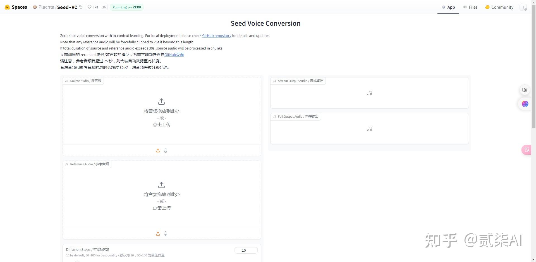Open the GitHub repository link
This screenshot has width=536, height=262.
click(x=217, y=36)
